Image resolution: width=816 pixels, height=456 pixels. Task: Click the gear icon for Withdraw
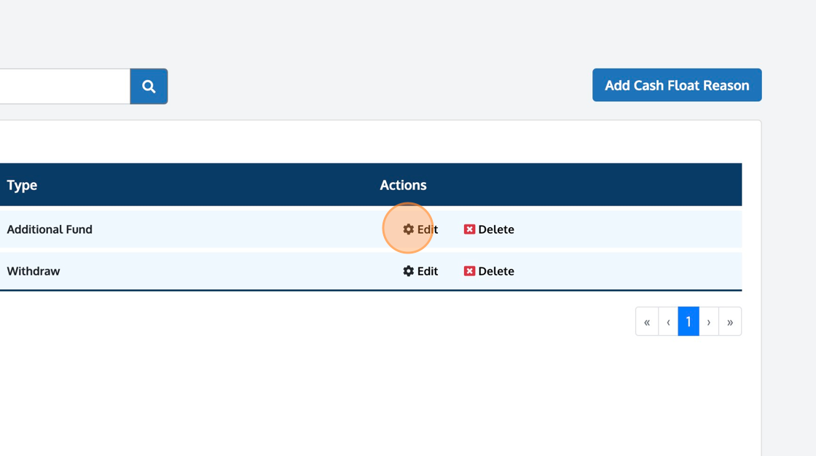(x=409, y=271)
